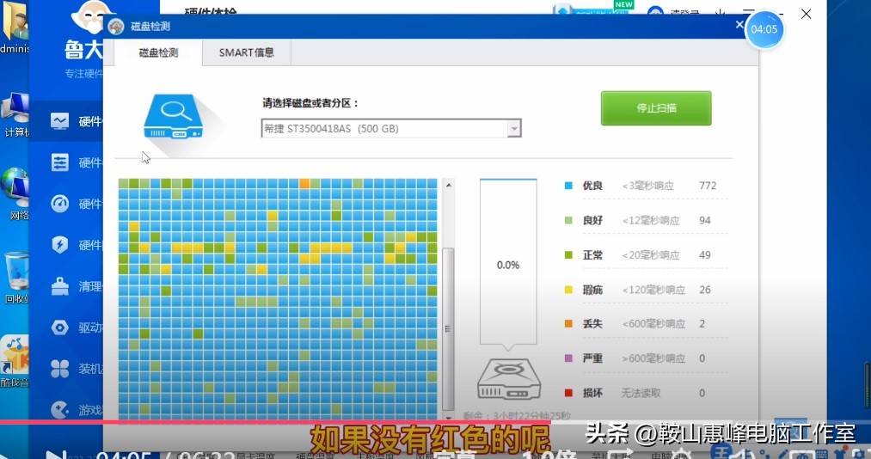The image size is (871, 459).
Task: Open the Administrator folder desktop icon
Action: pyautogui.click(x=15, y=28)
